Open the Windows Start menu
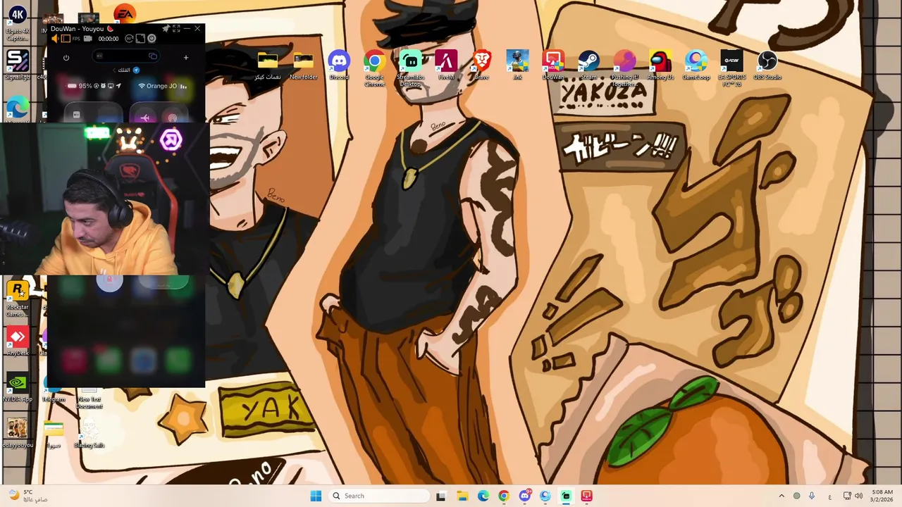Screen dimensions: 902x507 click(x=316, y=496)
